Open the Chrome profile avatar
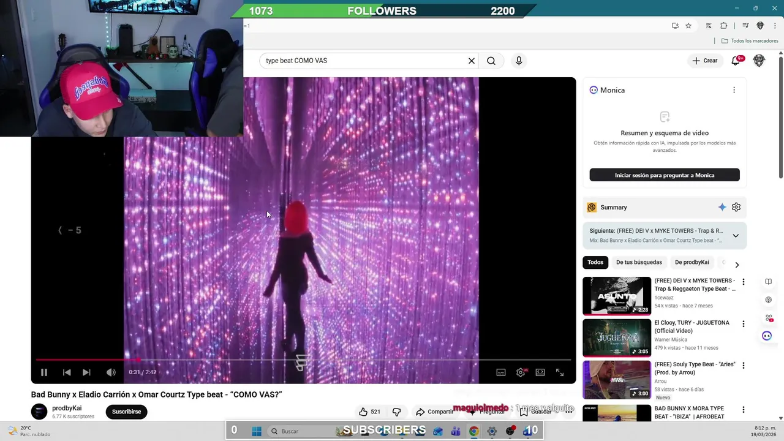Viewport: 784px width, 441px height. pos(760,26)
